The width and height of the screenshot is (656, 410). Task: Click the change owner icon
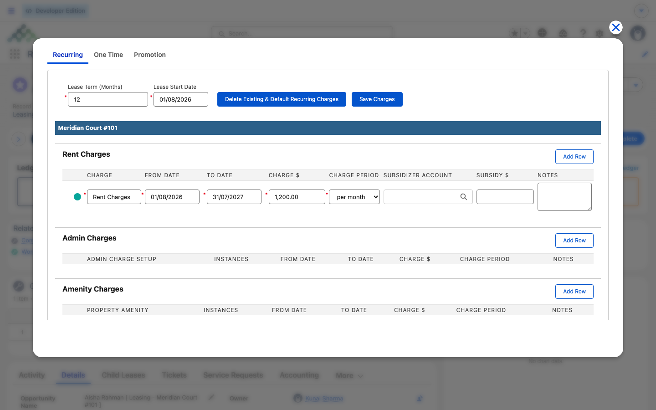(x=420, y=399)
